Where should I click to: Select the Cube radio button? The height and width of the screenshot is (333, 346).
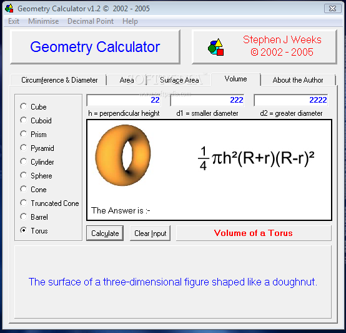[23, 106]
